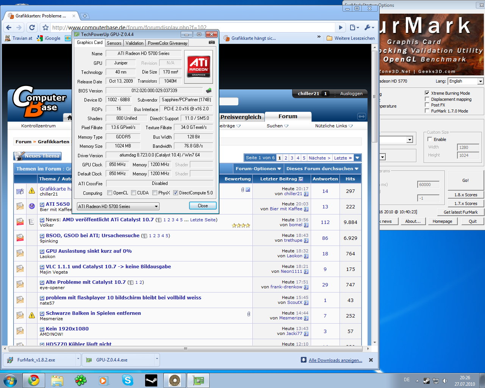Screen dimensions: 485x388
Task: Click the ComputerBase home icon
Action: point(69,117)
